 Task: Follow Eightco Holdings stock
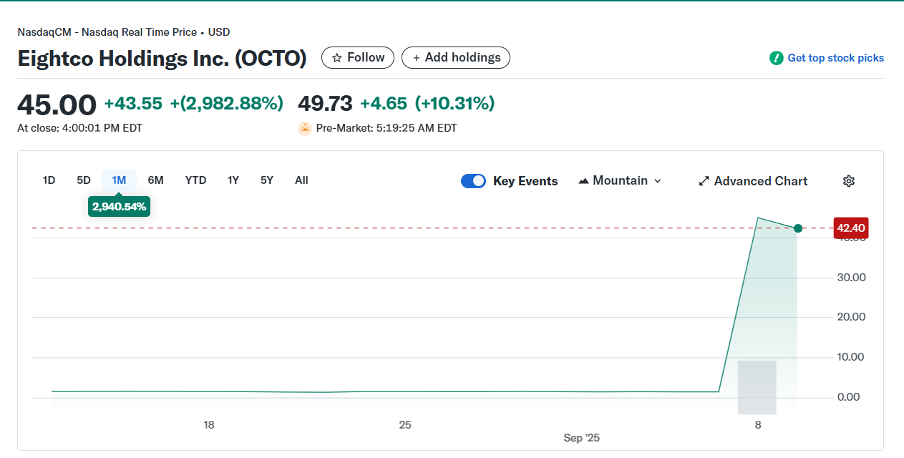click(x=358, y=57)
